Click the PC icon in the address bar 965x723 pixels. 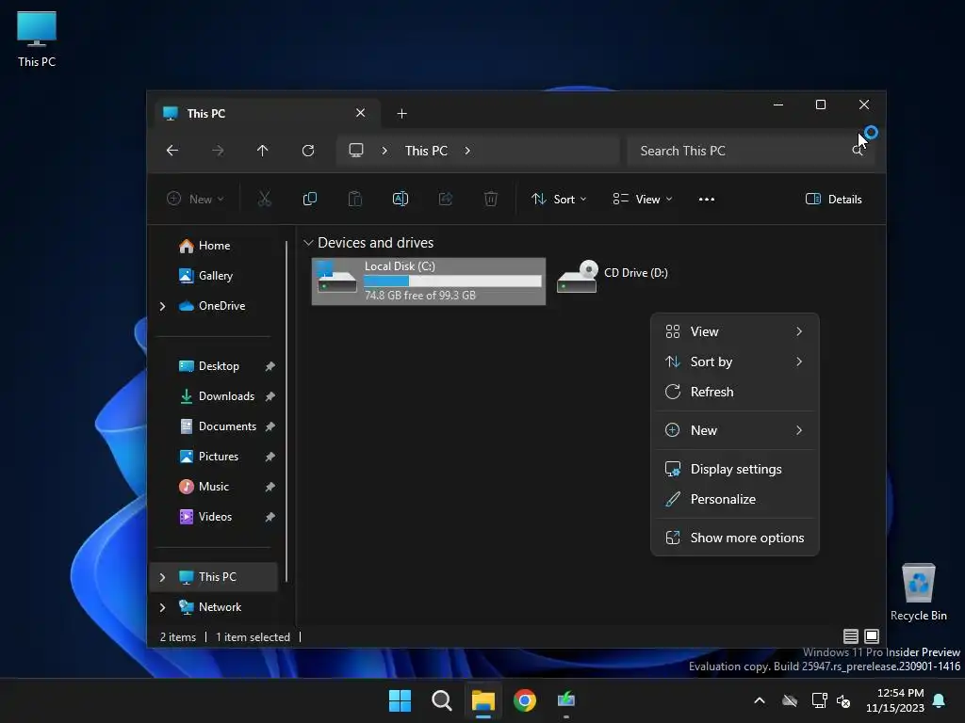[x=355, y=150]
